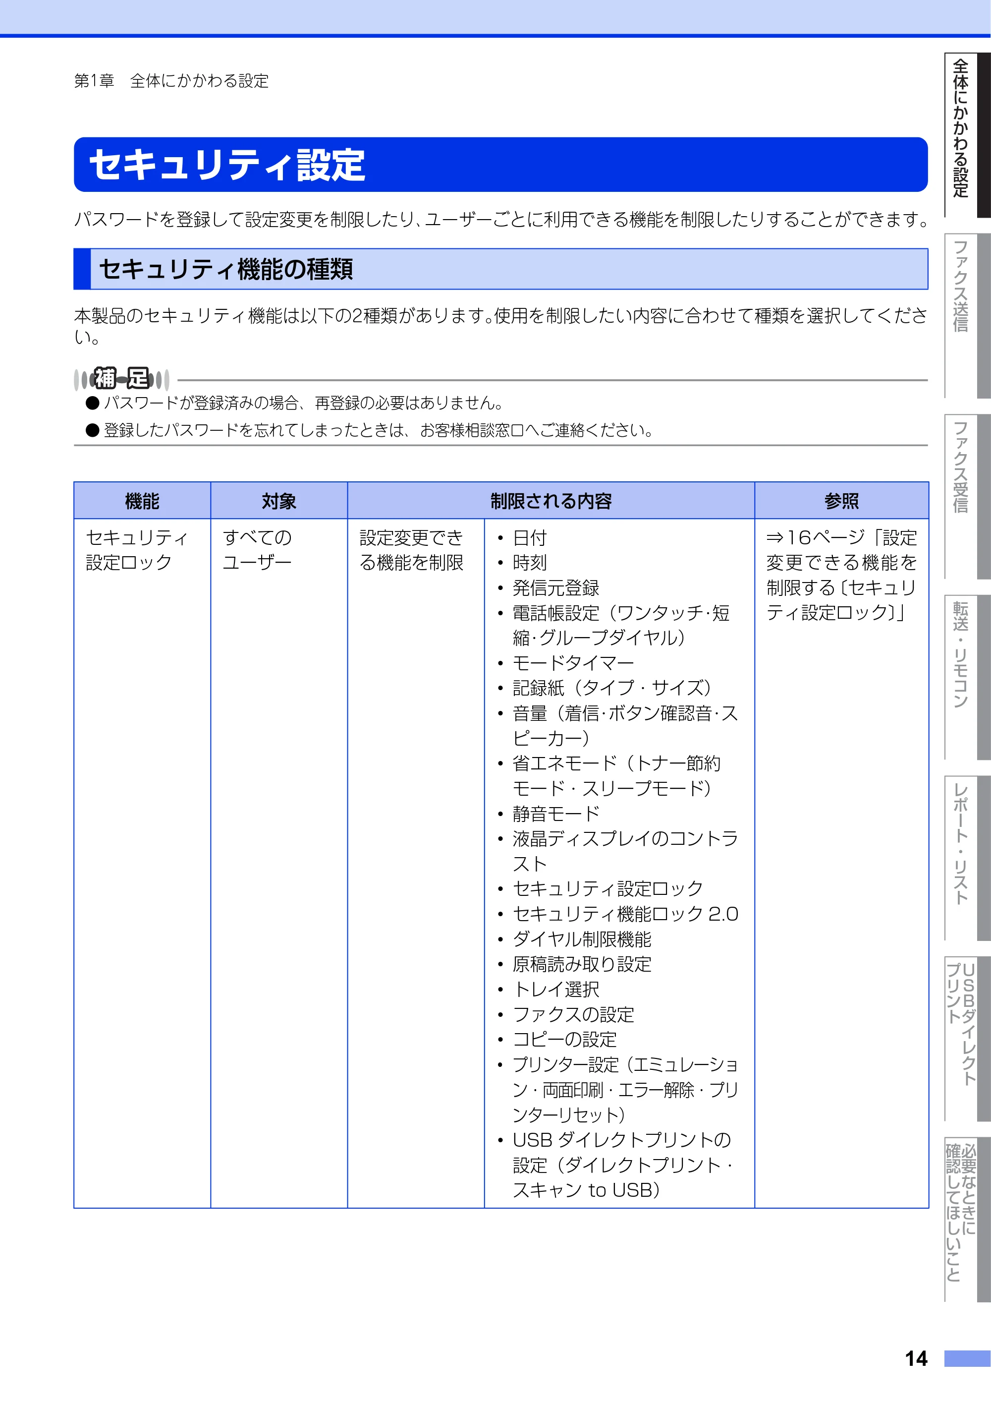
Task: Open the 全体にかかわる設定 side tab
Action: (x=967, y=135)
